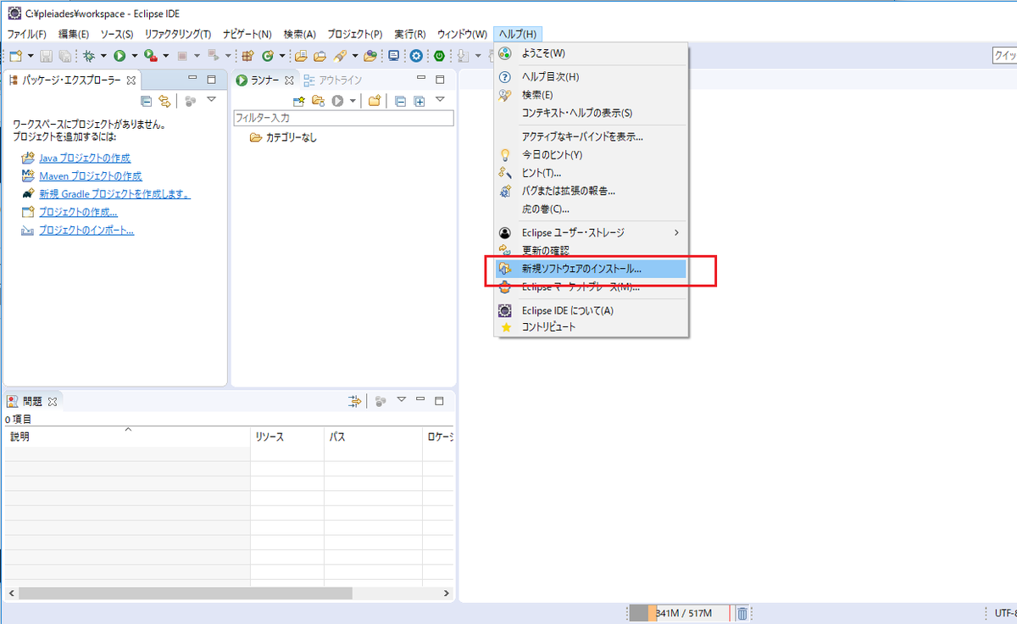Click new launch configuration icon in Runner
1017x624 pixels.
coord(298,101)
